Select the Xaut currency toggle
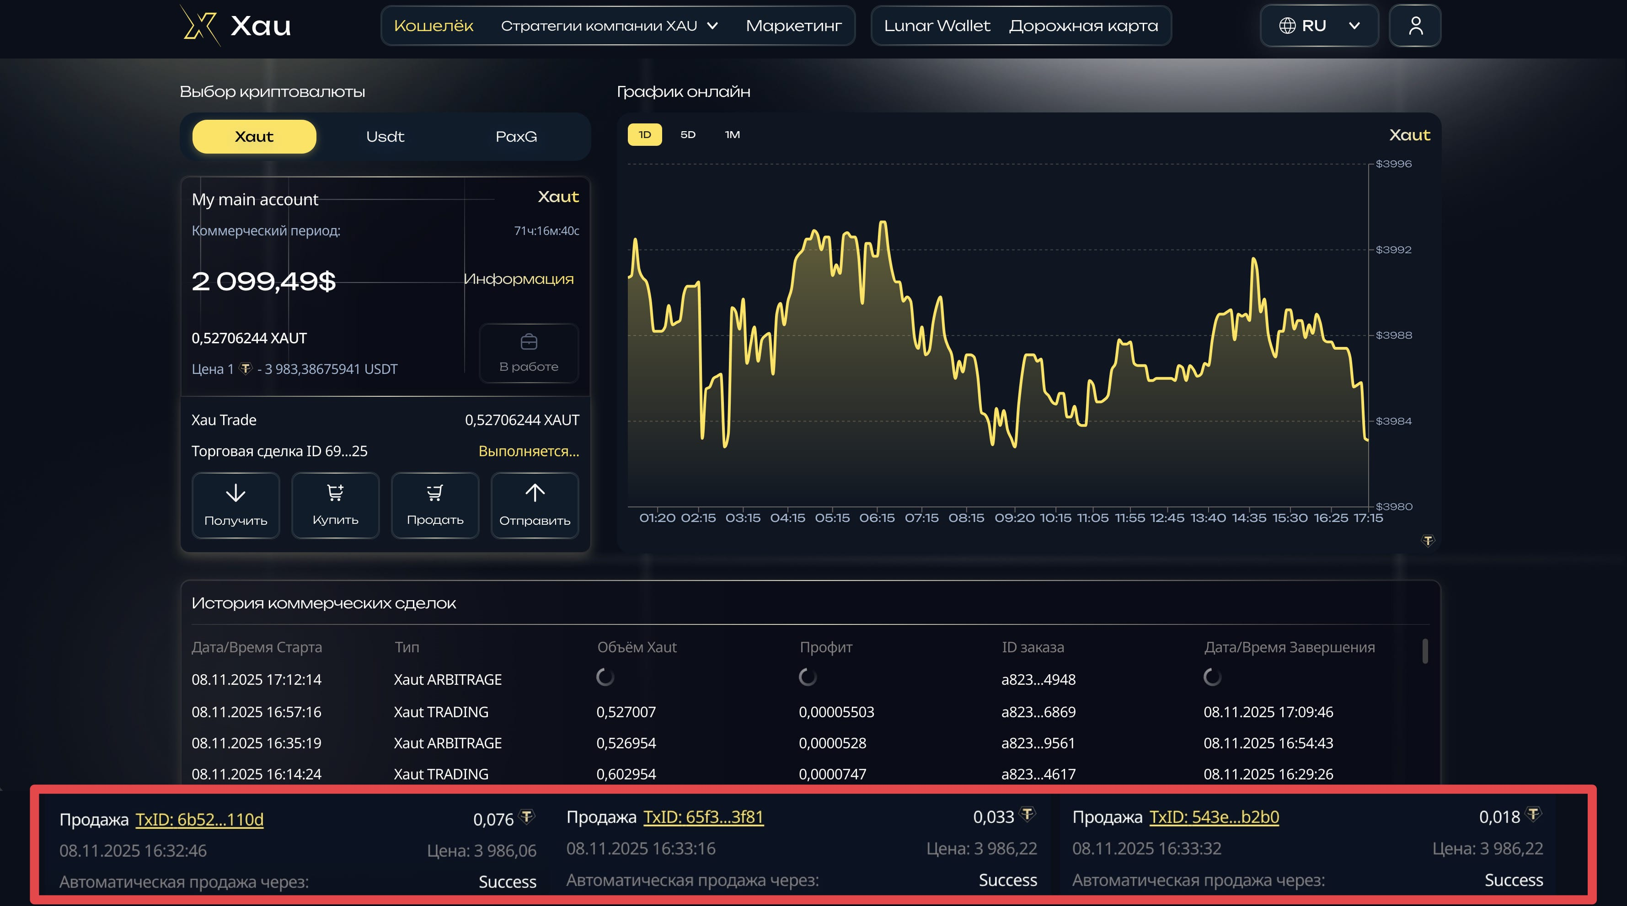Image resolution: width=1627 pixels, height=906 pixels. click(254, 136)
